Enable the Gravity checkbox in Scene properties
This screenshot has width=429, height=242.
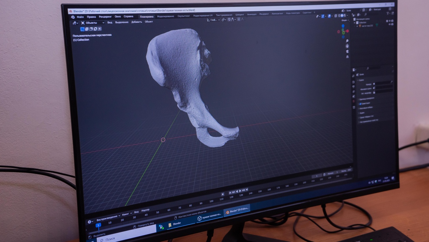(360, 103)
